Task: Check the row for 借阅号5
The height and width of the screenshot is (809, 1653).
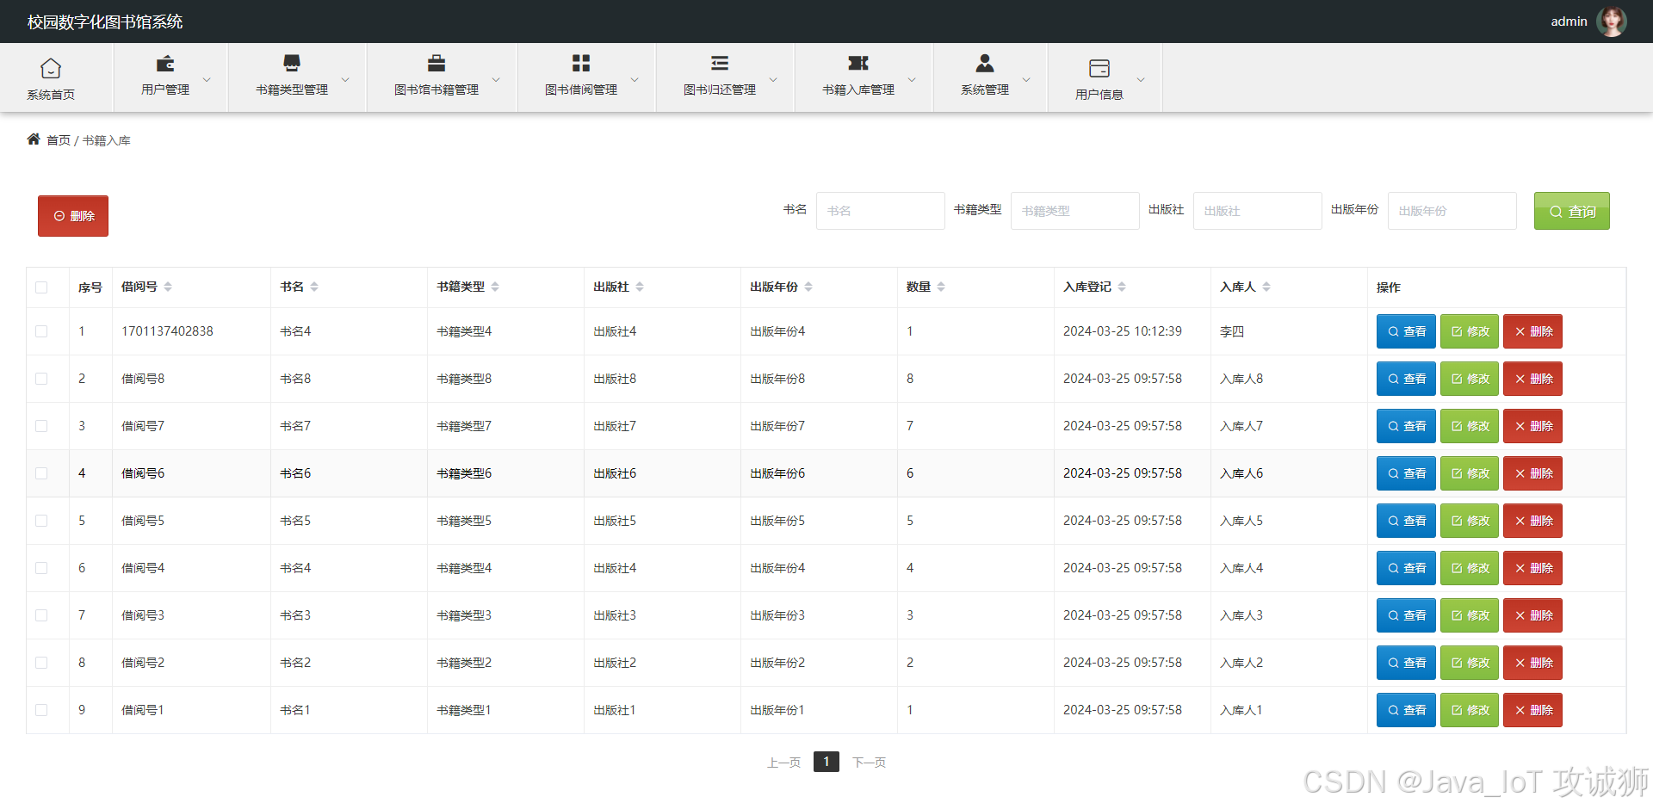Action: [41, 521]
